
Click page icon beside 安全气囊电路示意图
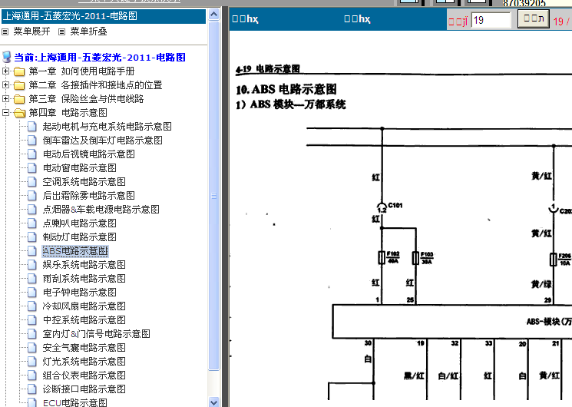[32, 348]
